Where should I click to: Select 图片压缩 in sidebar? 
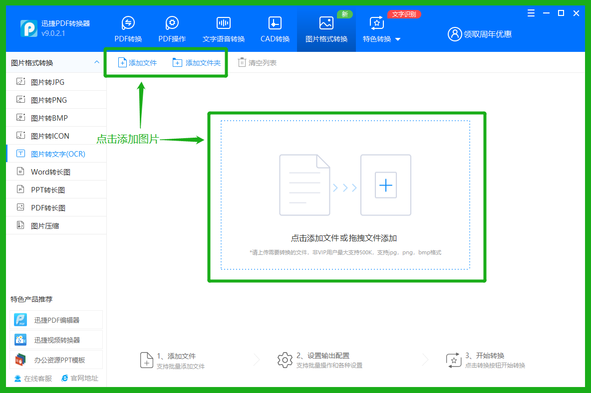coord(56,225)
